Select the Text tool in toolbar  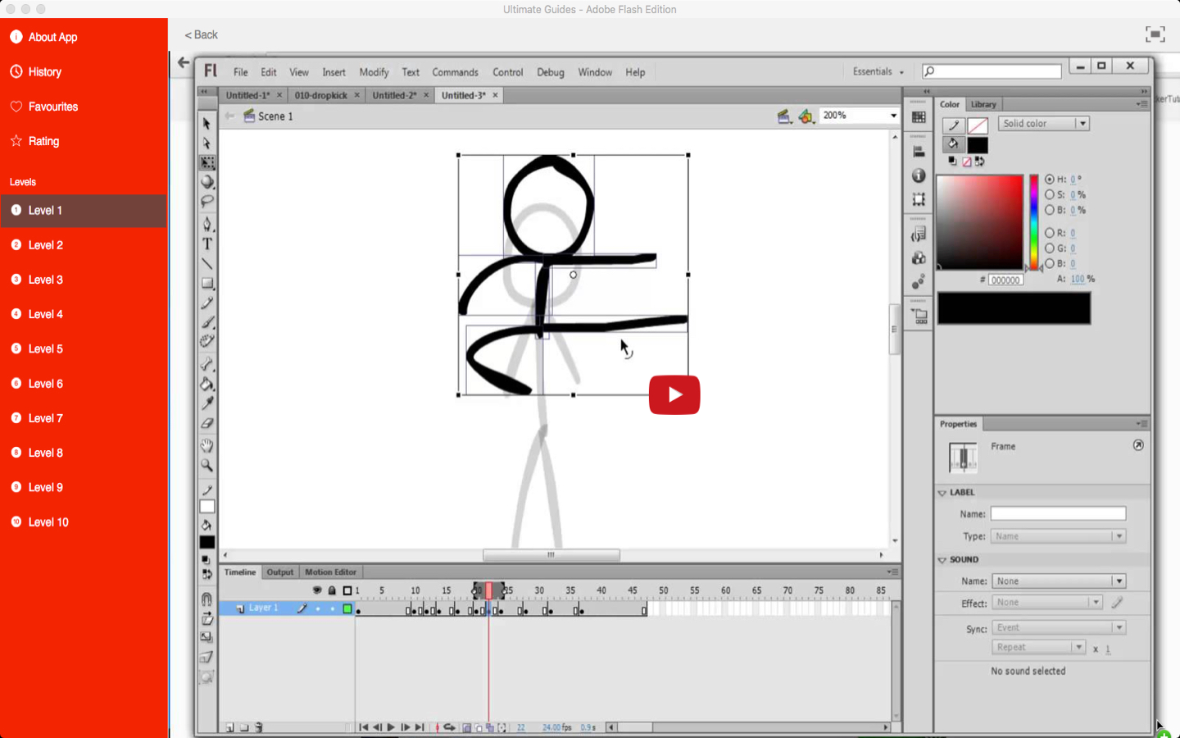click(x=207, y=244)
